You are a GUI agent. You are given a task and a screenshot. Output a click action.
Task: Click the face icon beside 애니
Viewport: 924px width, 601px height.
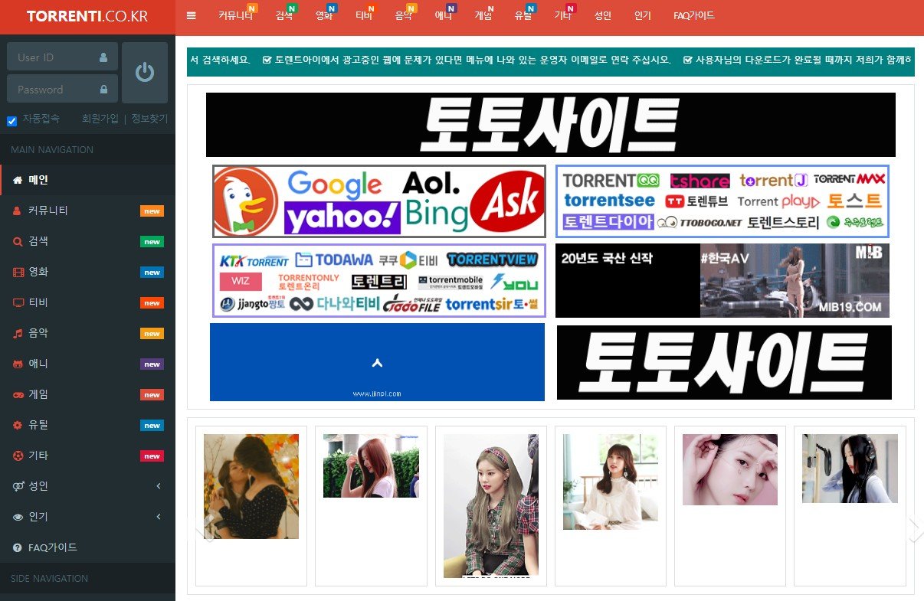click(18, 364)
